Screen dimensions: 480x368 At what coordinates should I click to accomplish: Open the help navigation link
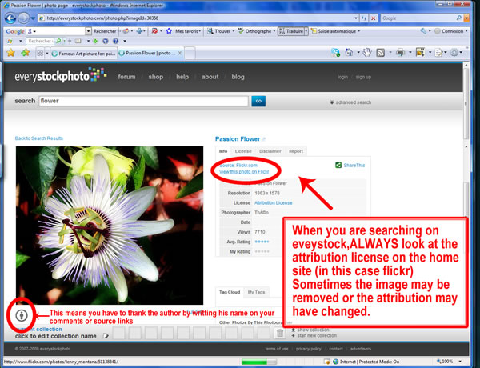(182, 77)
